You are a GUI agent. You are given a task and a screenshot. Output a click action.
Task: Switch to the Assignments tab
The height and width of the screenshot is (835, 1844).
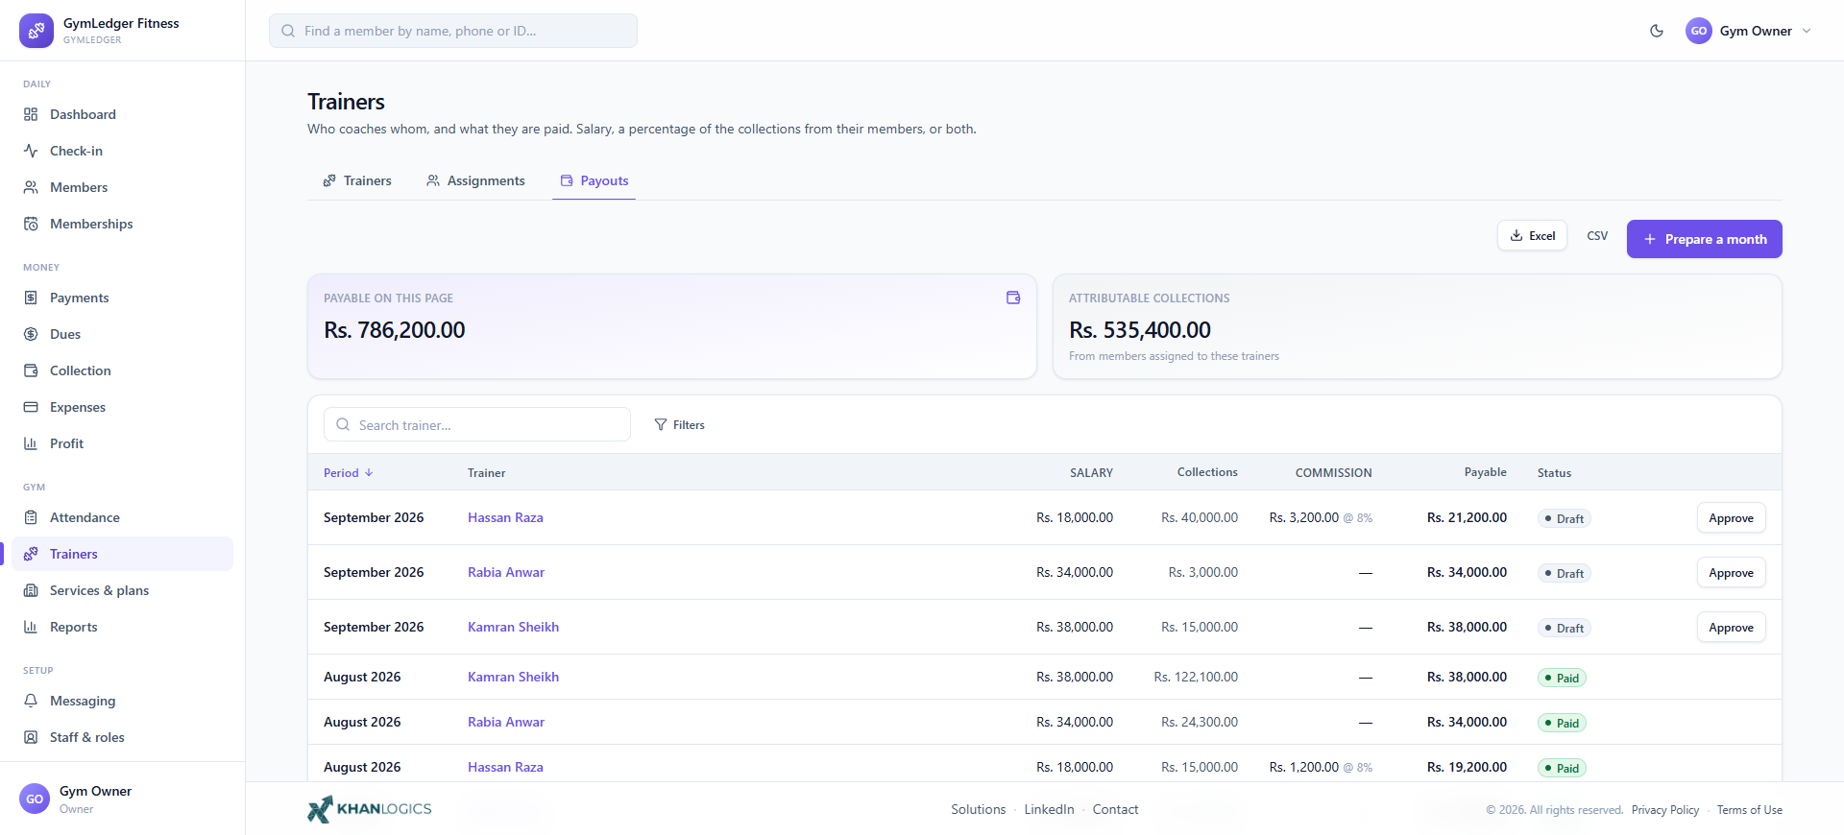coord(475,180)
